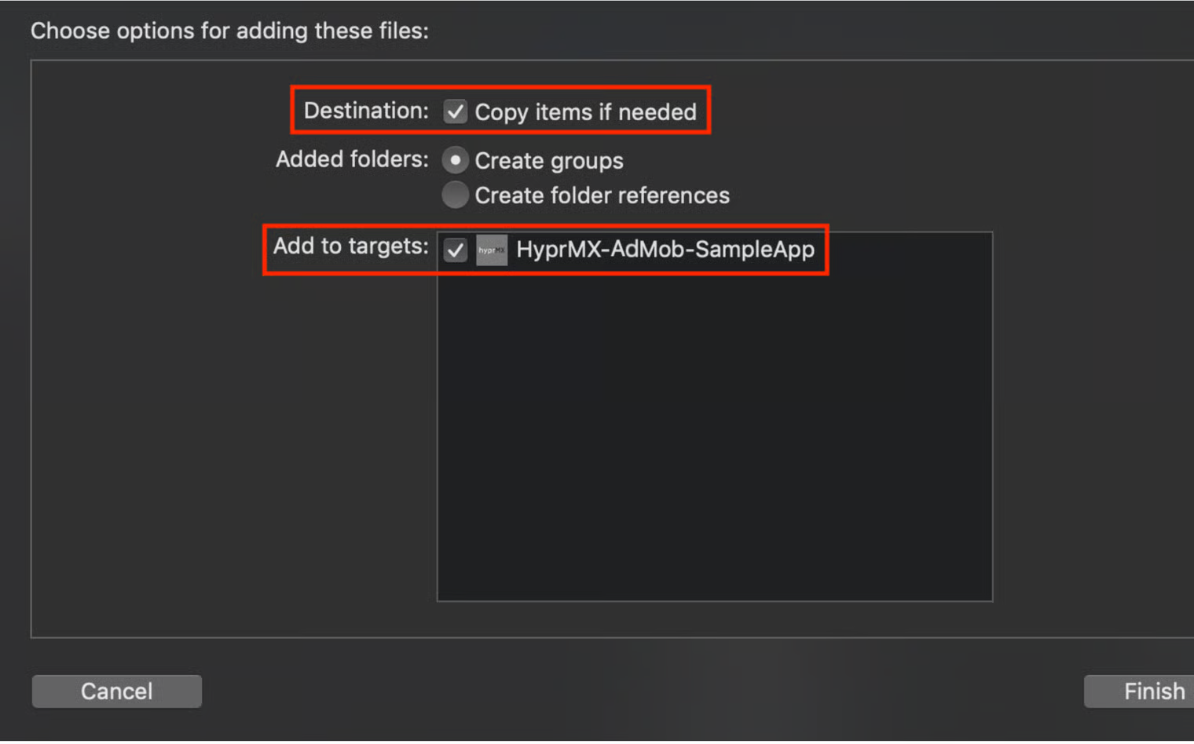Click the Destination label
The width and height of the screenshot is (1194, 744).
[x=366, y=111]
